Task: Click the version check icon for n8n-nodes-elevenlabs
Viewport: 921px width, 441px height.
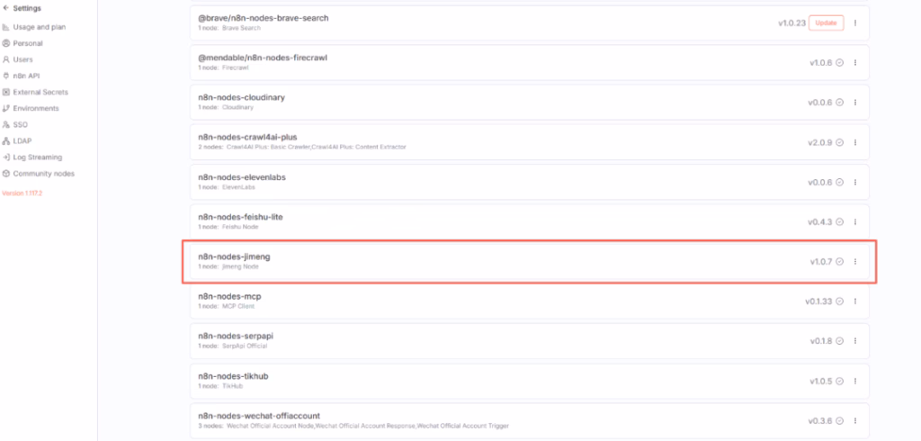Action: coord(840,182)
